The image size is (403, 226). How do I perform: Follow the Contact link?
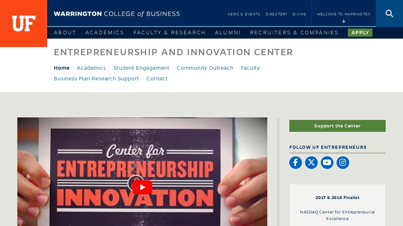point(157,79)
